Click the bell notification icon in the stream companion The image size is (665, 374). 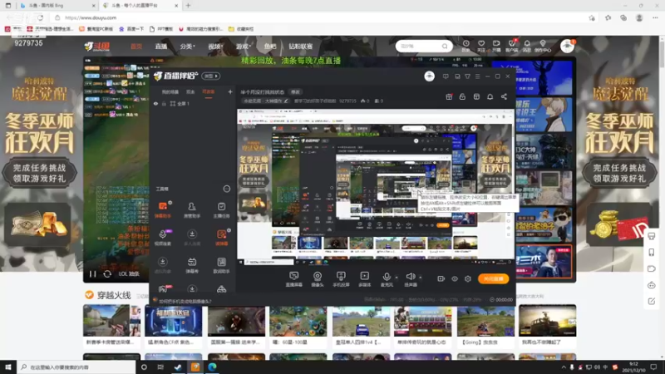click(490, 96)
